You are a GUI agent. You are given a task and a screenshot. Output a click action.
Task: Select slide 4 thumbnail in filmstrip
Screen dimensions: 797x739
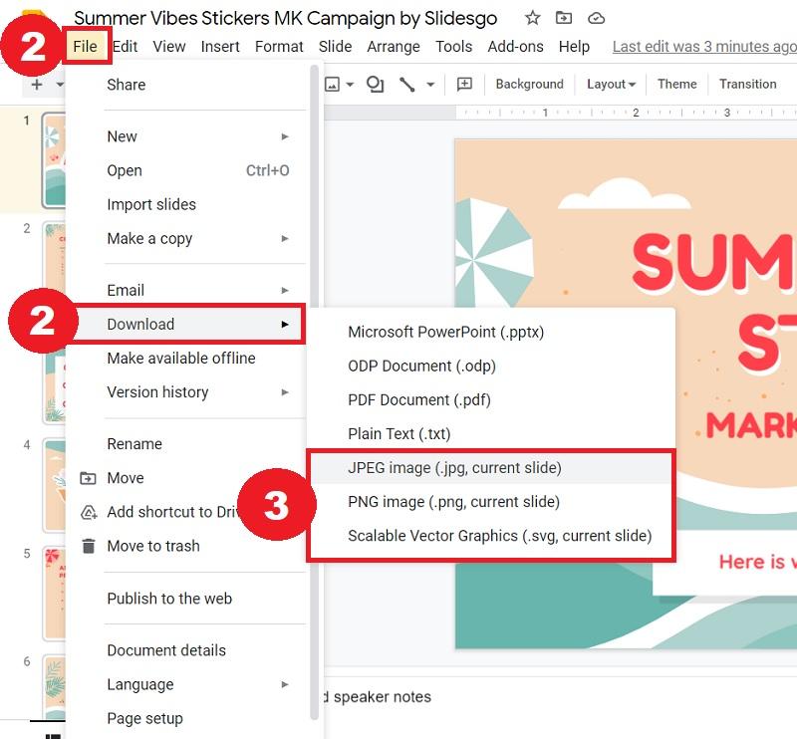click(55, 485)
